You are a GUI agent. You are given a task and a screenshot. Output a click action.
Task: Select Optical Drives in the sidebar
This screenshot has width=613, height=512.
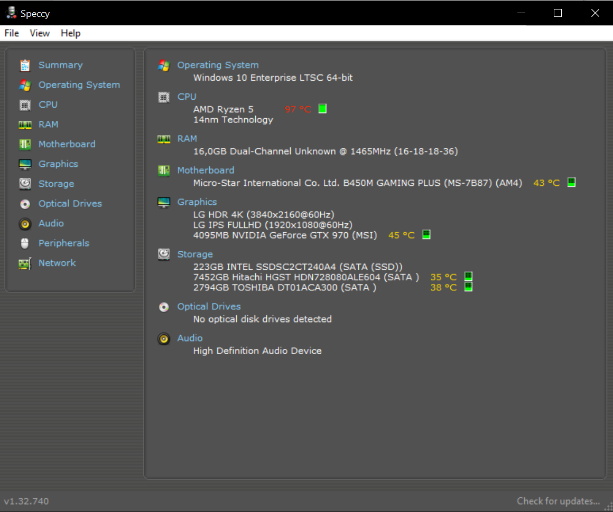(70, 204)
